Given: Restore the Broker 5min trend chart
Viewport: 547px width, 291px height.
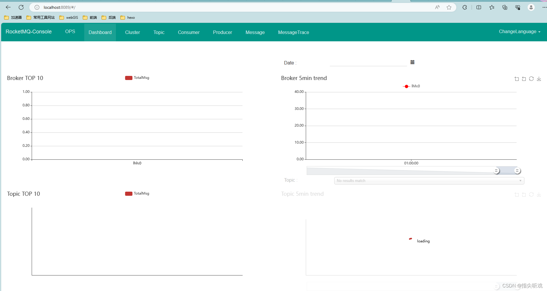Looking at the screenshot, I should (x=531, y=79).
